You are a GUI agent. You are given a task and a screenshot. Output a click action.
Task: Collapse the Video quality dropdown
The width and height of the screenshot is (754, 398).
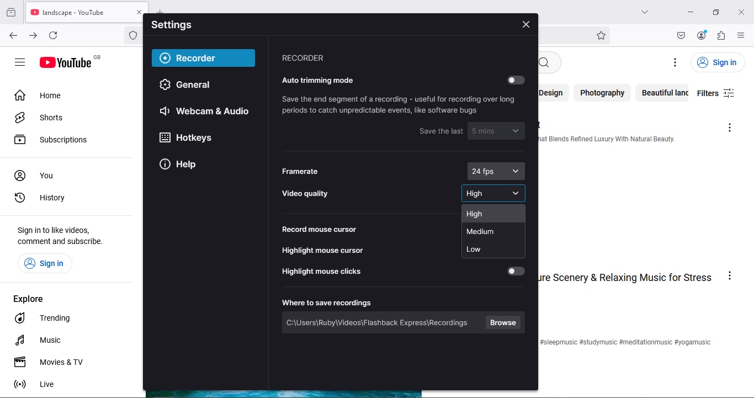(x=493, y=193)
